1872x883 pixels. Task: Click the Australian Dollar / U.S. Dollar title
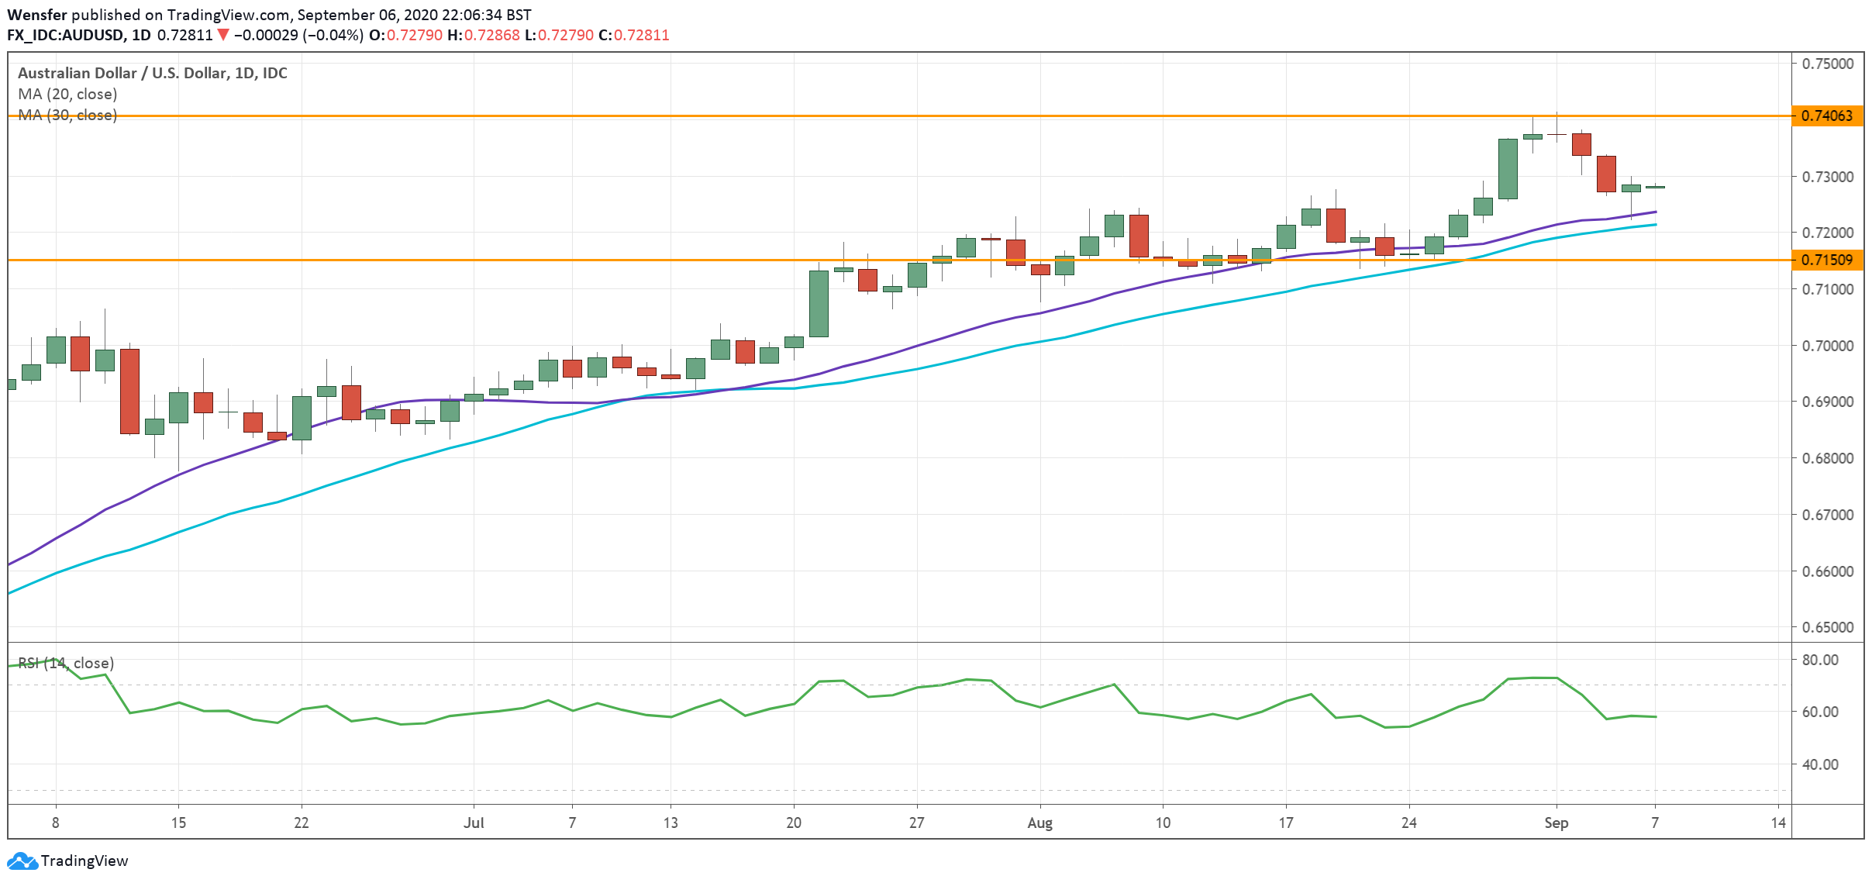(x=152, y=73)
